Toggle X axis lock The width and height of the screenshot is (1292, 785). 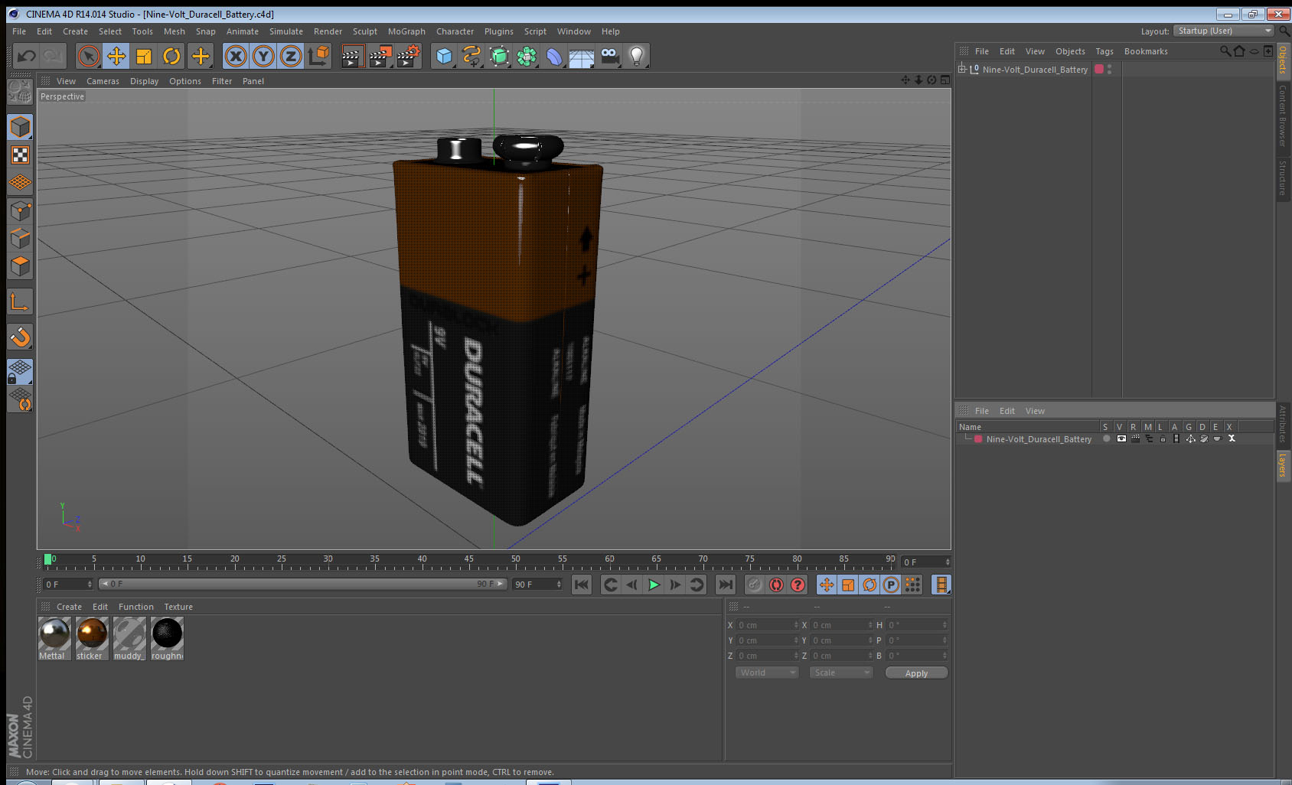236,56
